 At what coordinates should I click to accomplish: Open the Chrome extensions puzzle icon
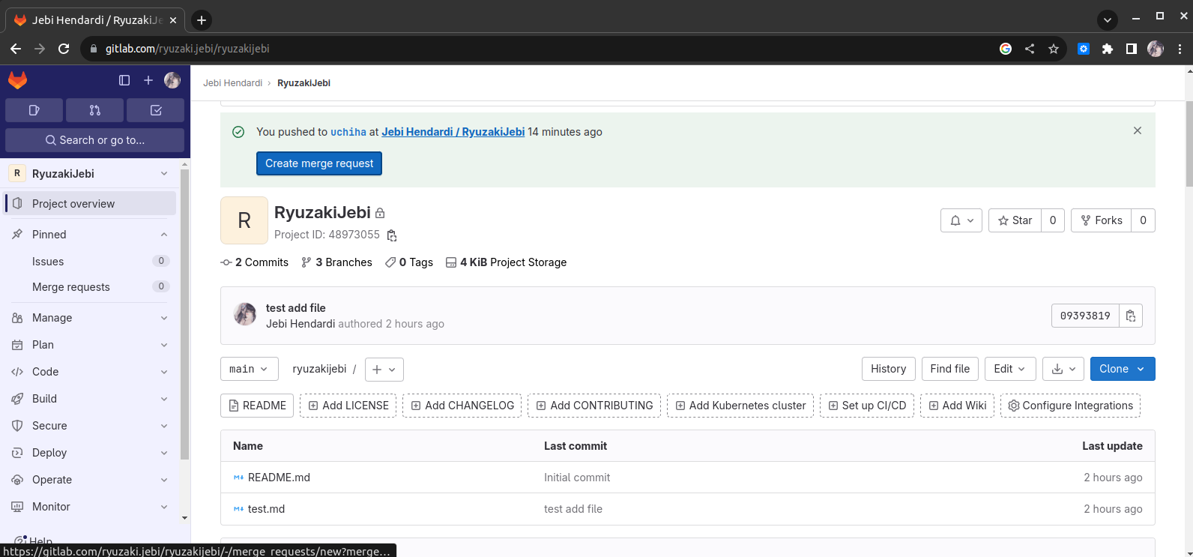click(1107, 49)
